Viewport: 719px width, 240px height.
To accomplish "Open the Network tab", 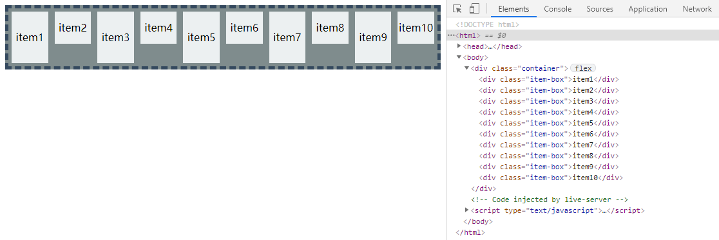I will (x=697, y=9).
